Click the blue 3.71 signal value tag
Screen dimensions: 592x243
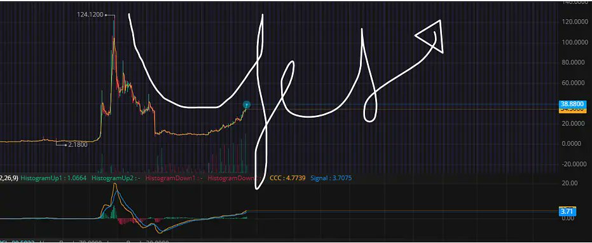[x=567, y=212]
